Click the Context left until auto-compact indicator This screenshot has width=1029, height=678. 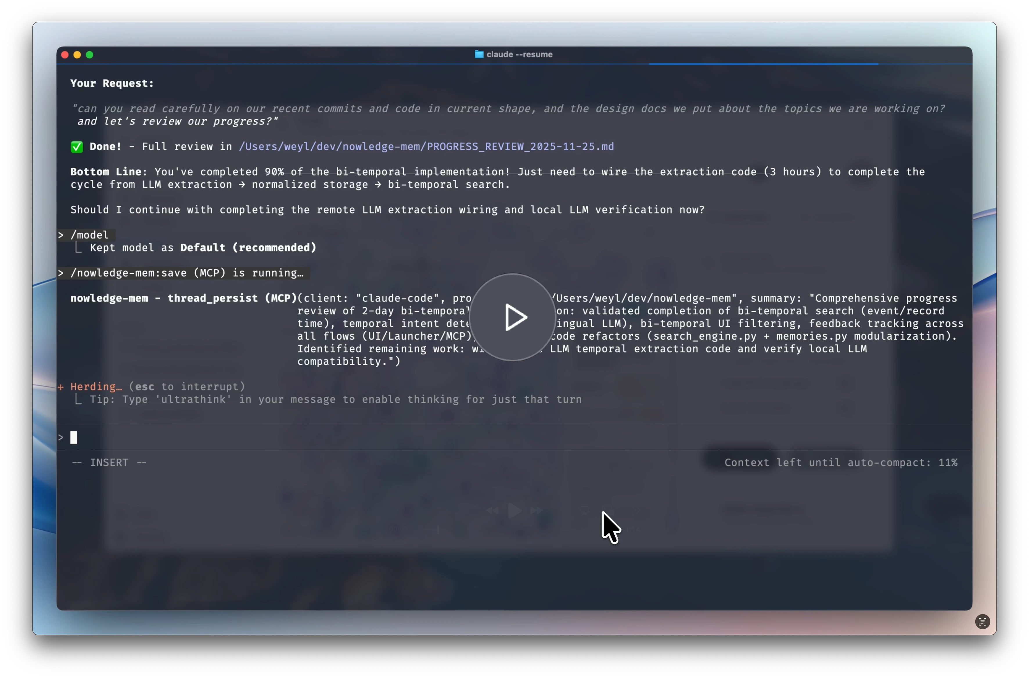click(841, 462)
